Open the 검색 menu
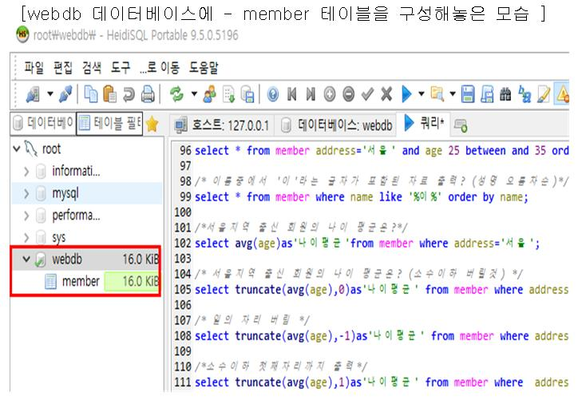The image size is (582, 416). pos(91,68)
